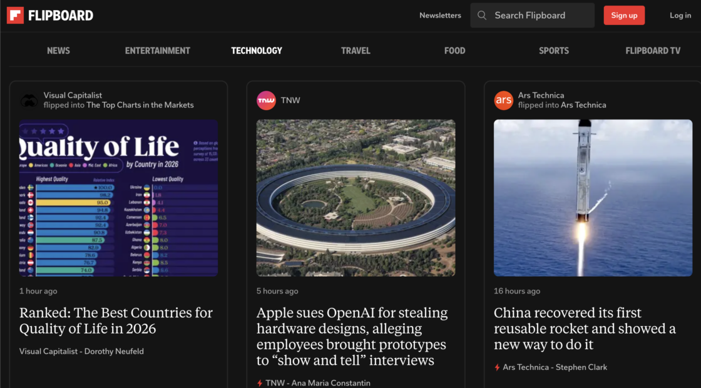The height and width of the screenshot is (388, 701).
Task: Open headline Ranked: The Best Countries for Quality of Life
Action: pyautogui.click(x=116, y=320)
